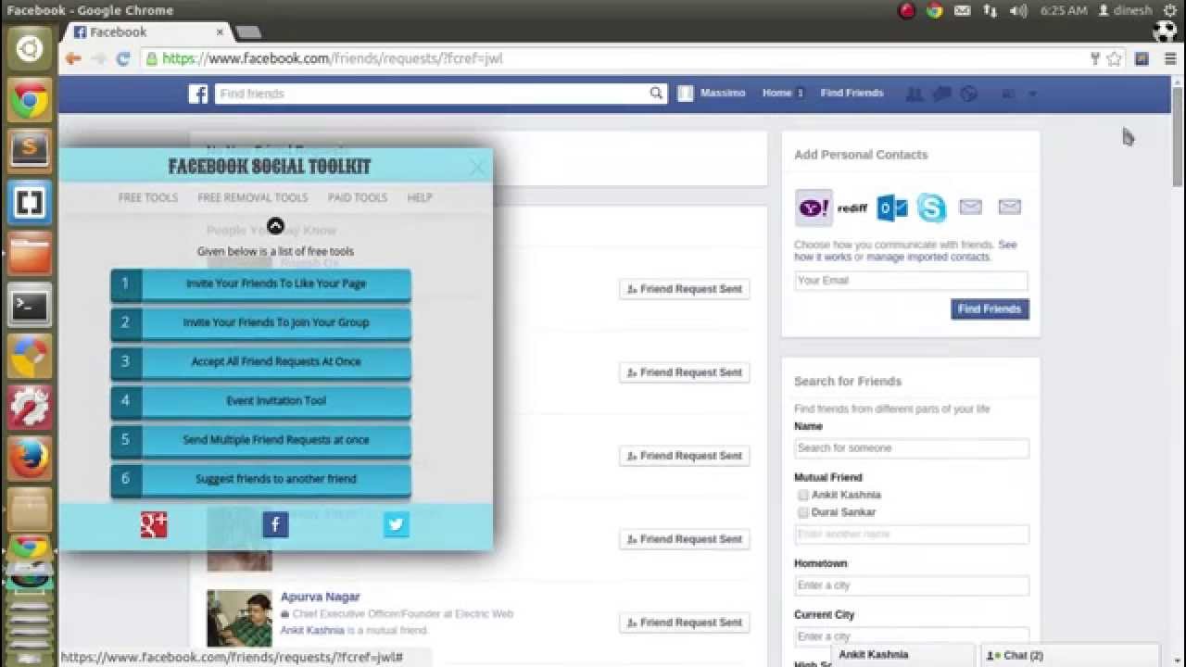Click the Twitter icon in toolkit footer
The width and height of the screenshot is (1186, 667).
(x=397, y=525)
